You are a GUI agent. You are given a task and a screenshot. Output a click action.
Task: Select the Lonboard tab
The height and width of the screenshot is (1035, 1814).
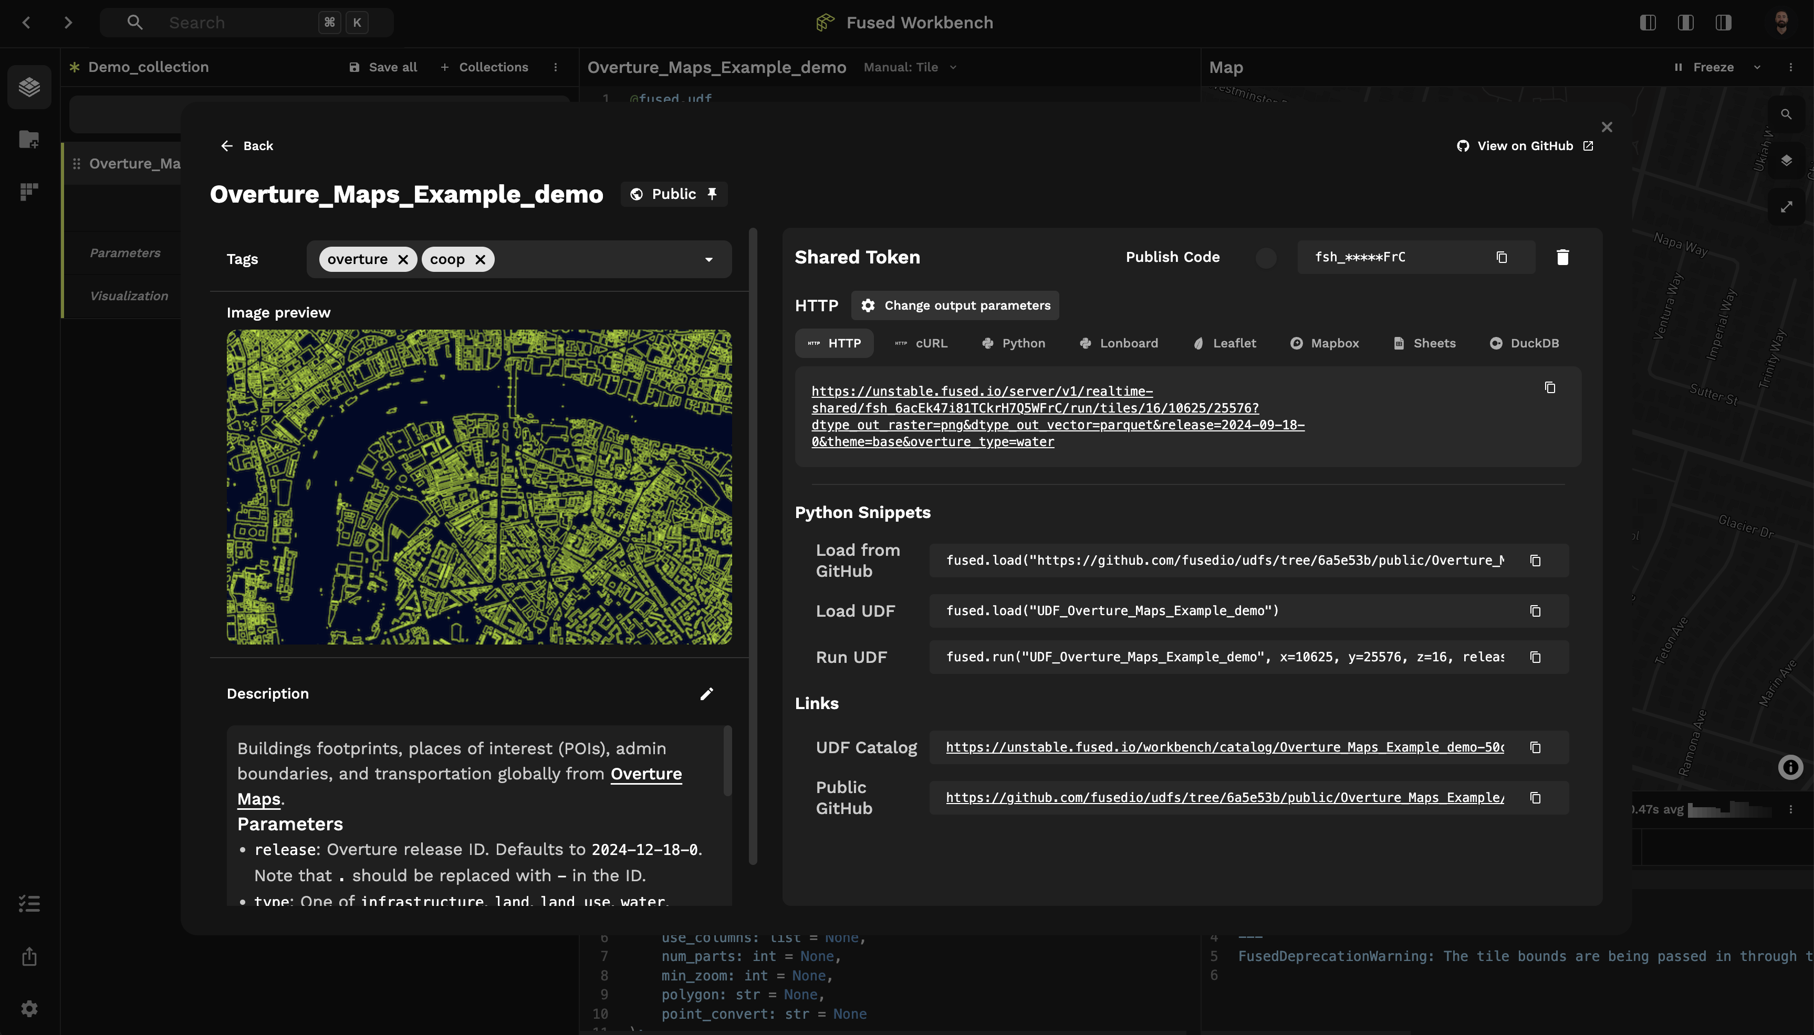(1119, 343)
